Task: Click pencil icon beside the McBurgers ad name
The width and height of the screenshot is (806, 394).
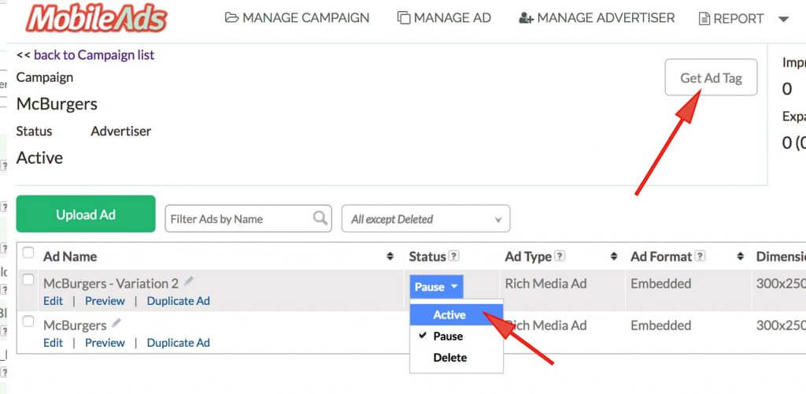Action: pos(116,324)
